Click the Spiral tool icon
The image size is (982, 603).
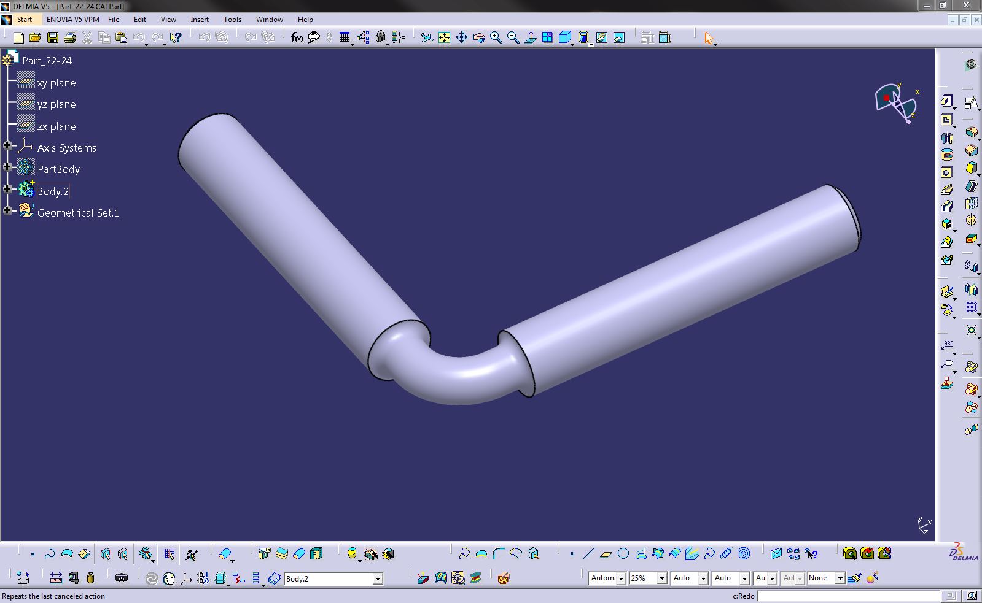pyautogui.click(x=744, y=554)
